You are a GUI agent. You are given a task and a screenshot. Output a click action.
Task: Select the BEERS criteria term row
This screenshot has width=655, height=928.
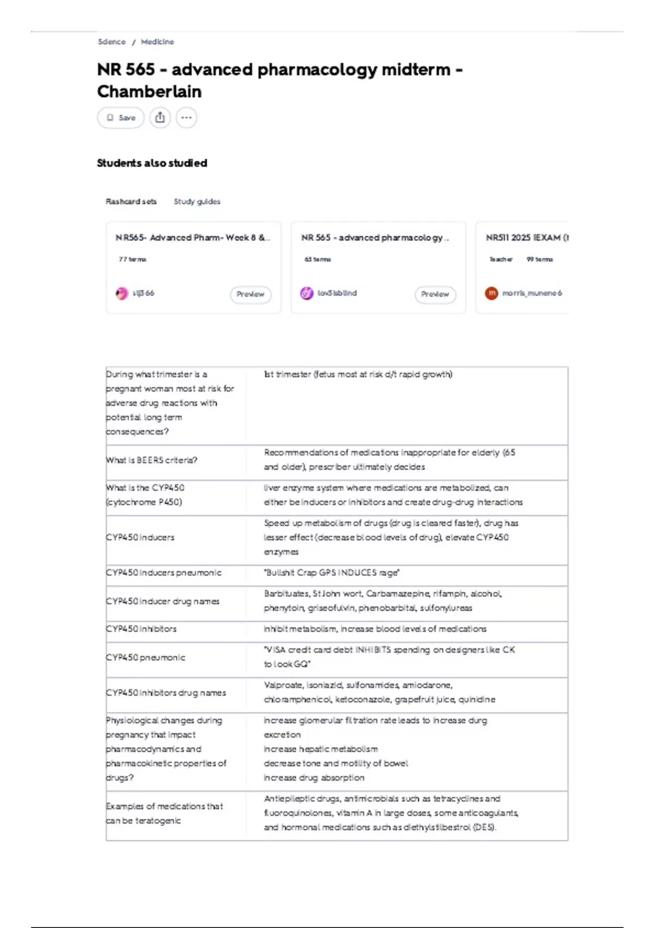click(x=337, y=460)
